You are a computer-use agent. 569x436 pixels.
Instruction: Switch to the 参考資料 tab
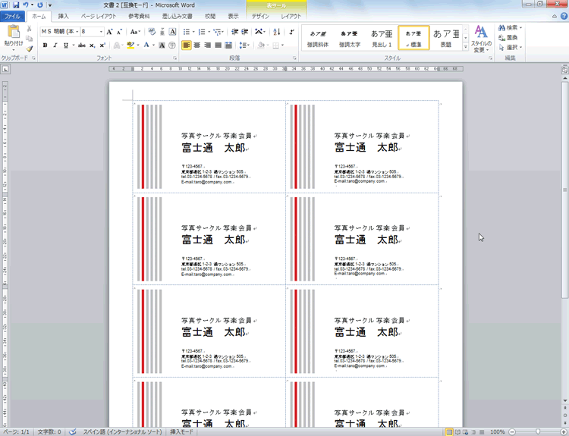(139, 17)
